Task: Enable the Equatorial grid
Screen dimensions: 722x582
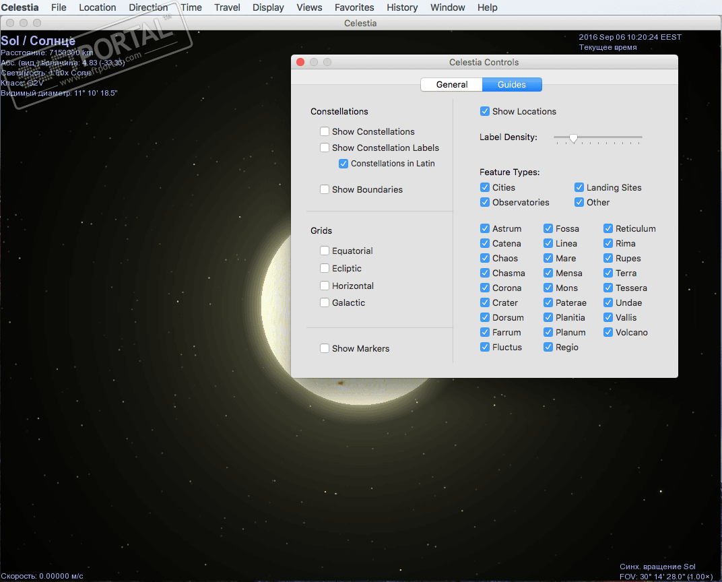Action: (x=325, y=251)
